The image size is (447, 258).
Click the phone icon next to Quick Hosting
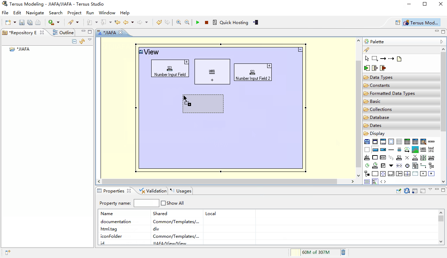click(x=256, y=22)
